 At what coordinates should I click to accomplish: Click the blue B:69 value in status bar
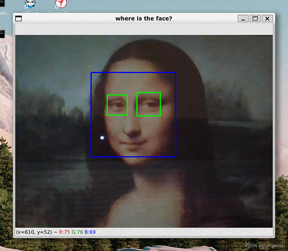[x=90, y=232]
